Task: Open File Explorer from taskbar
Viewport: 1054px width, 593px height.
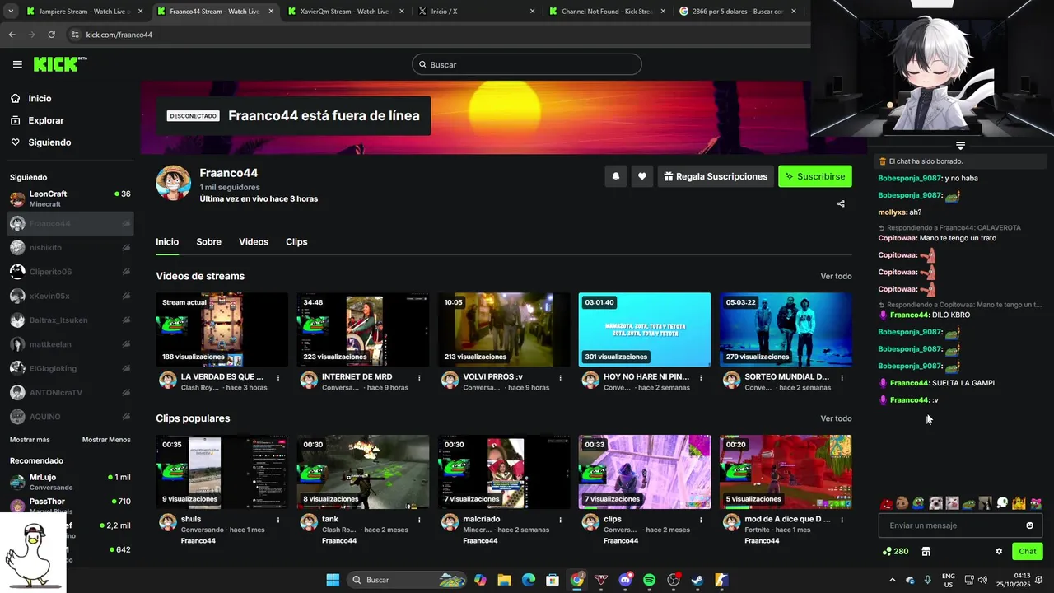Action: click(504, 580)
